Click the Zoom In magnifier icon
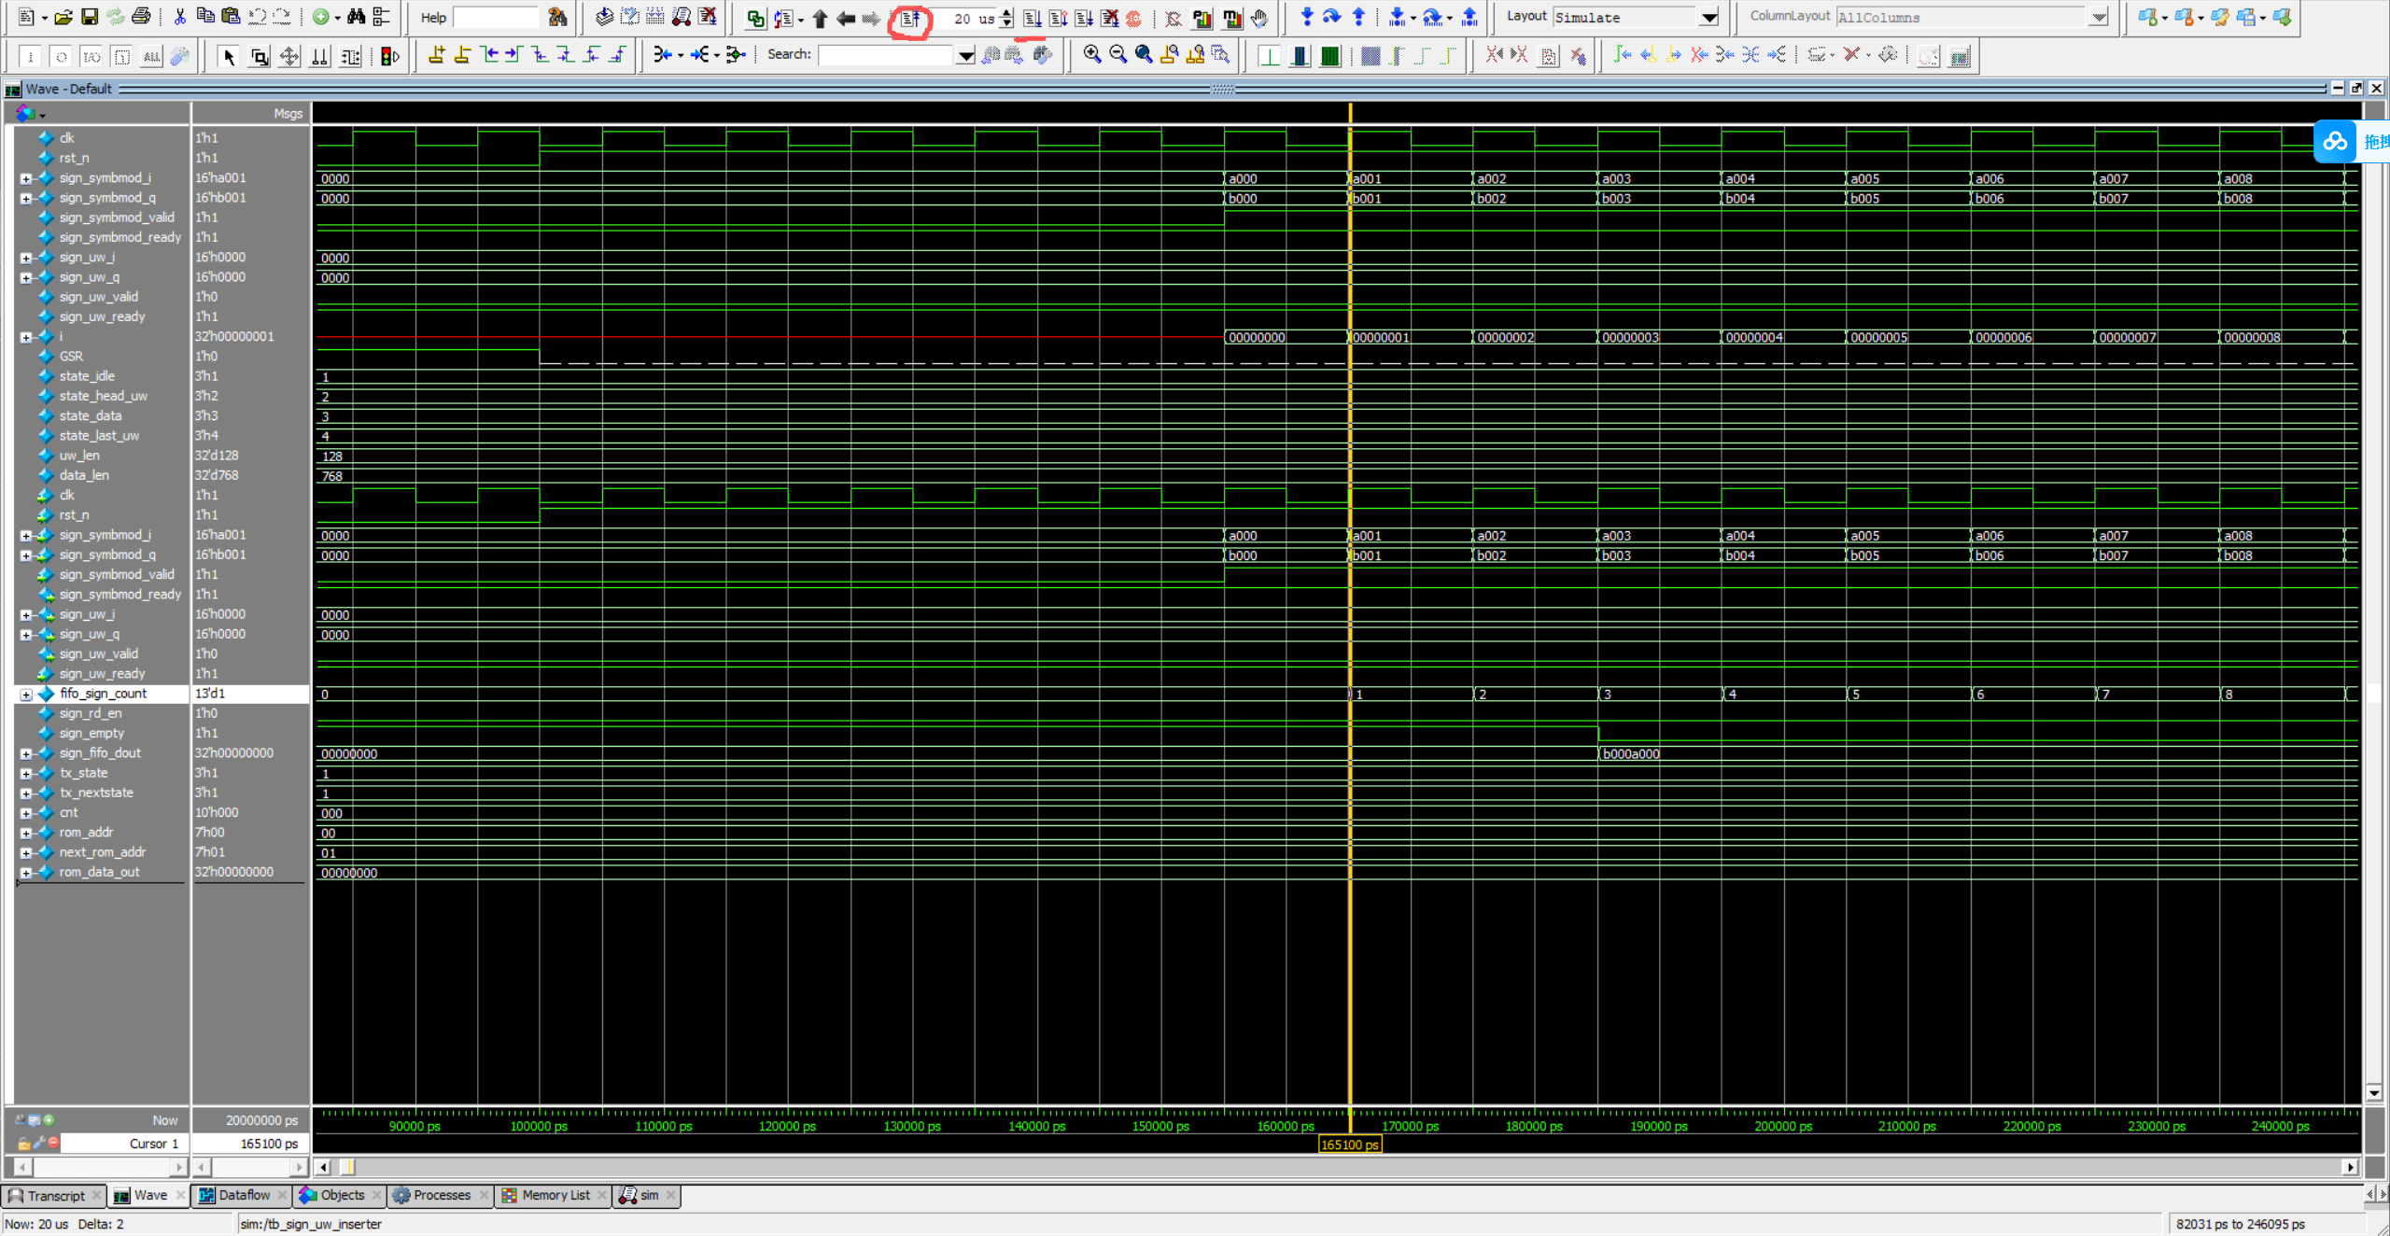 (1091, 54)
